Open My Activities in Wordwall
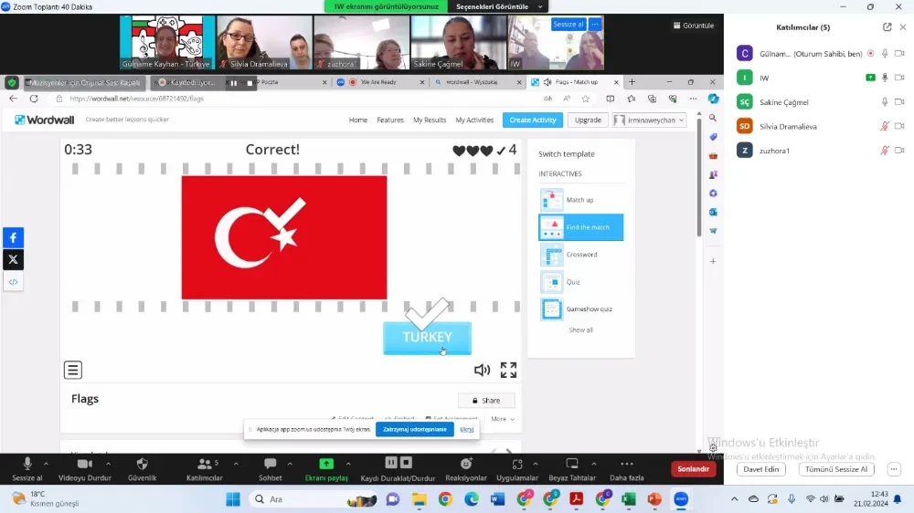The width and height of the screenshot is (914, 513). (x=474, y=120)
